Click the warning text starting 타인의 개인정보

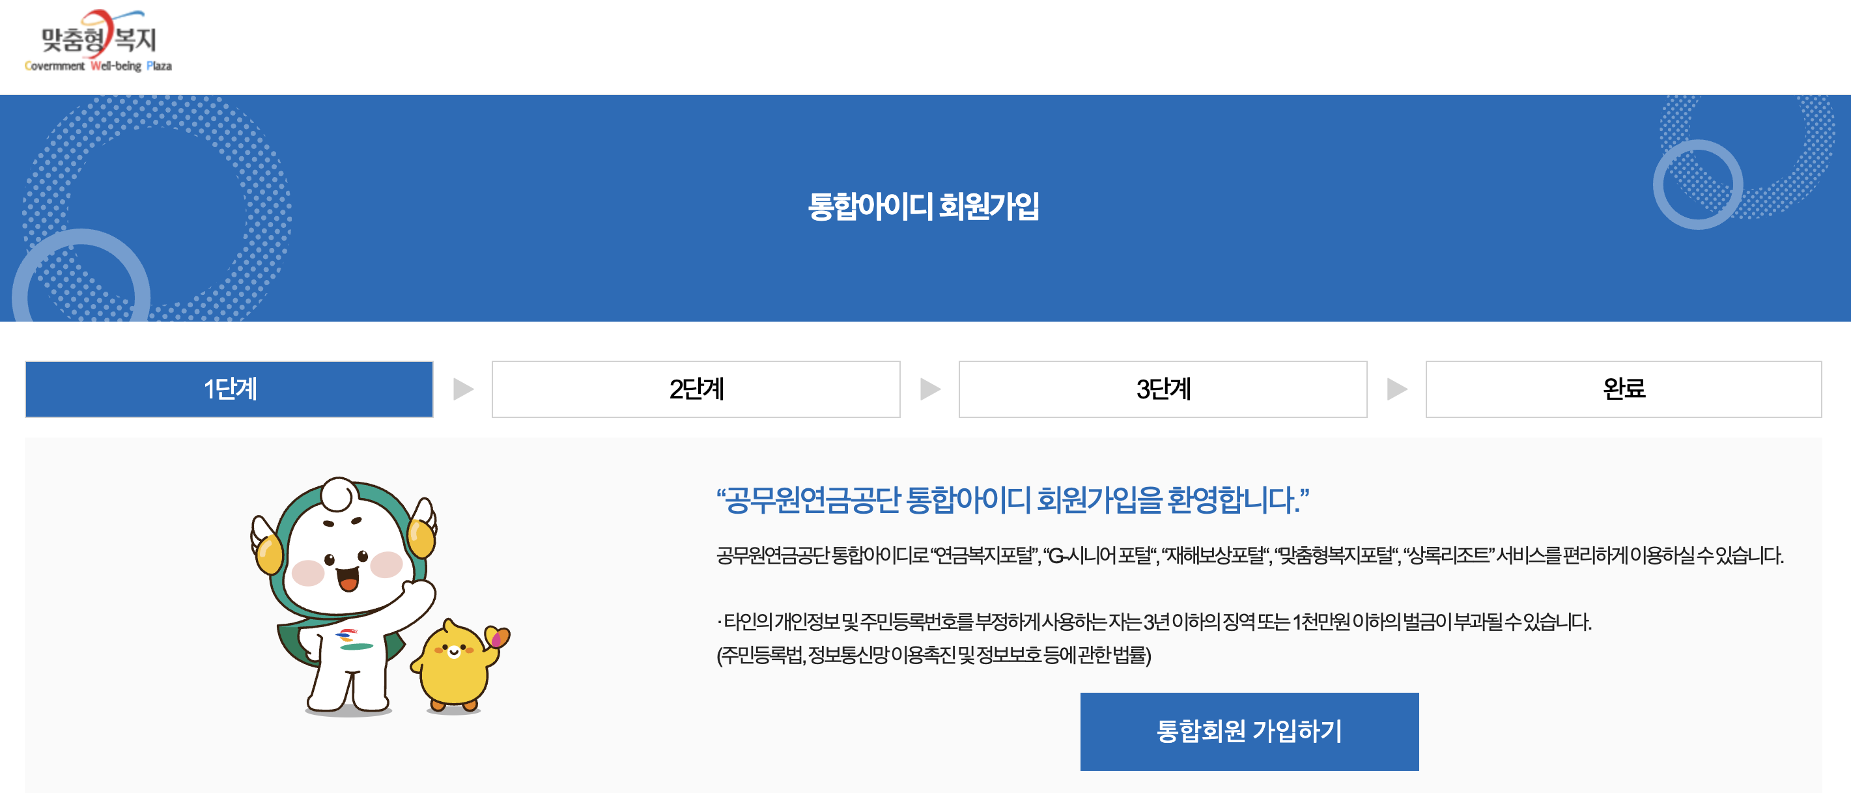1154,621
